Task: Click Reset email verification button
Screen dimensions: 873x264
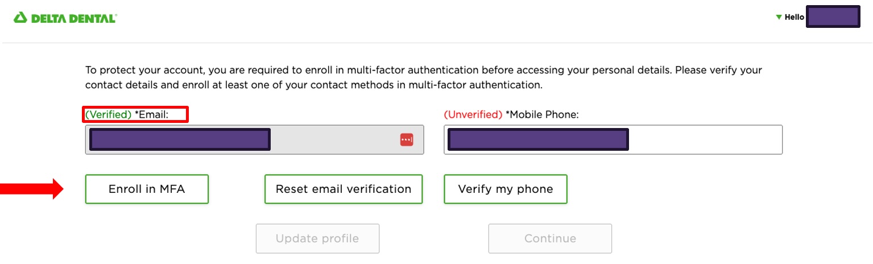Action: [343, 189]
